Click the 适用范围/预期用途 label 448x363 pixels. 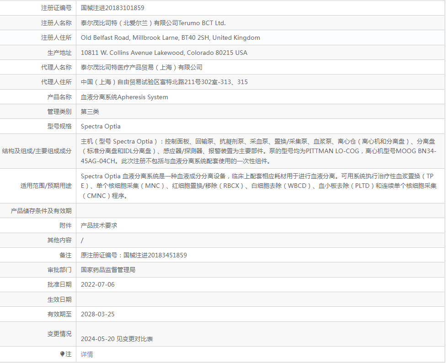[x=46, y=186]
